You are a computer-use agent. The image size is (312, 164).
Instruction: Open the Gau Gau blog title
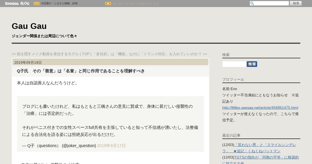pos(29,26)
